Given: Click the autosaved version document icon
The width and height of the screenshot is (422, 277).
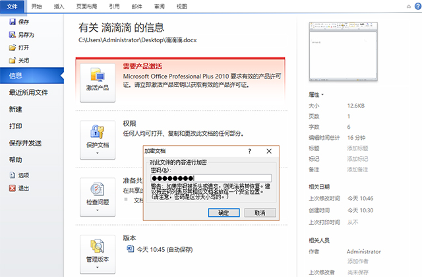Looking at the screenshot, I should pyautogui.click(x=131, y=249).
